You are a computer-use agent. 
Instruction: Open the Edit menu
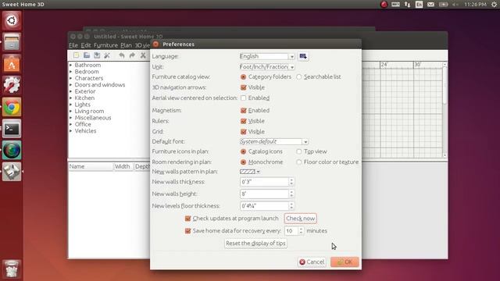coord(86,45)
